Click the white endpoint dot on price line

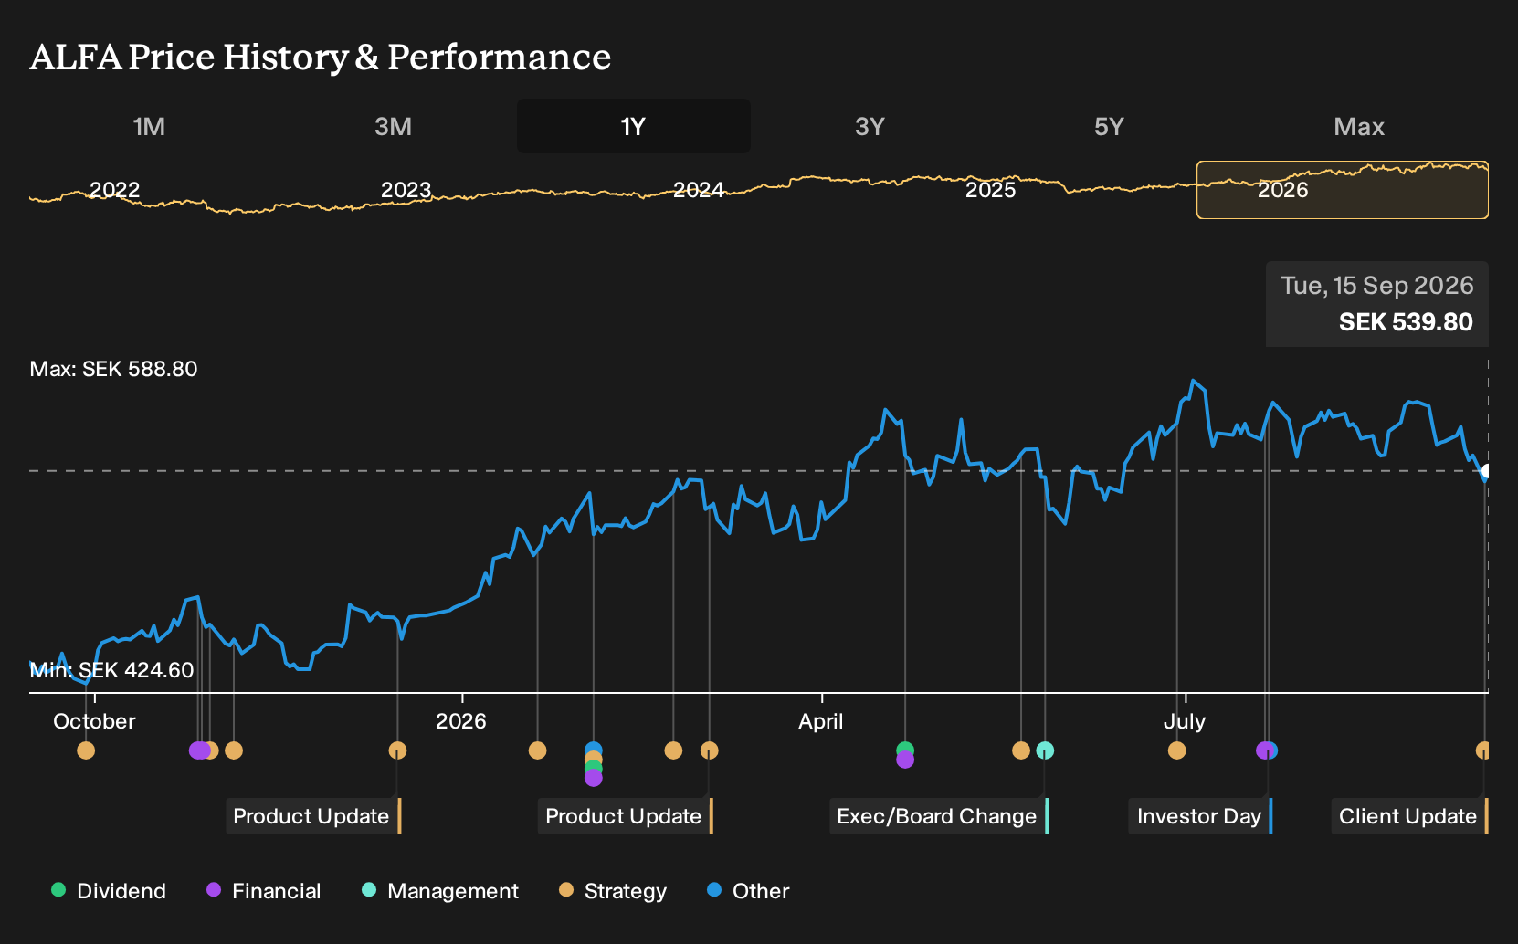[x=1487, y=472]
